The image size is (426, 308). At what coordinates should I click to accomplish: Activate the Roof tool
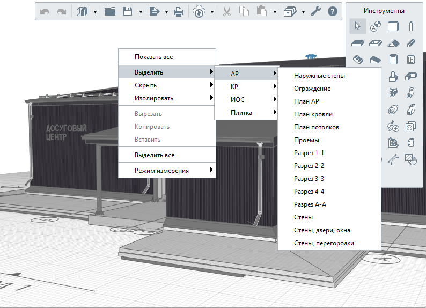[x=394, y=42]
